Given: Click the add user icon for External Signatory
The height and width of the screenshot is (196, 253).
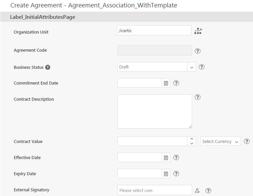Looking at the screenshot, I should [x=197, y=191].
